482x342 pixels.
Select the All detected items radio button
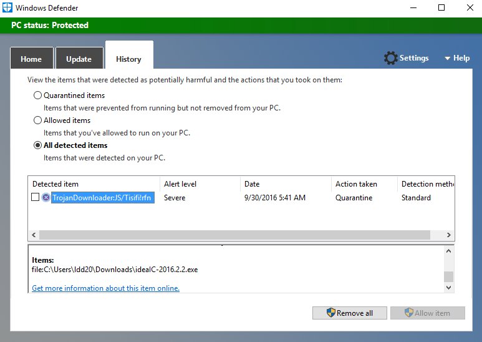pyautogui.click(x=37, y=145)
